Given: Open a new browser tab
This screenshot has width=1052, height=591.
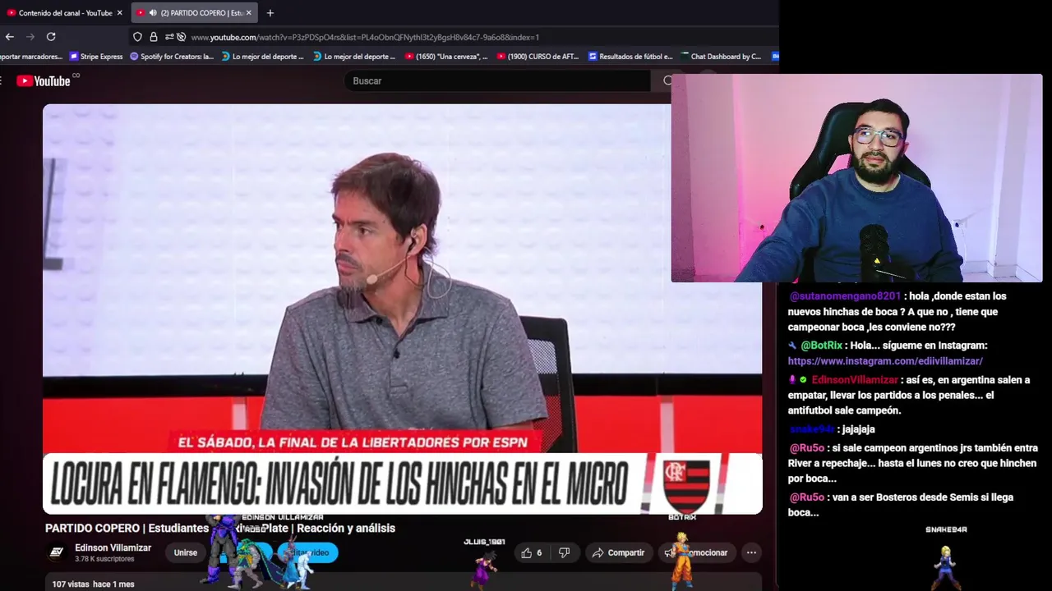Looking at the screenshot, I should [270, 12].
